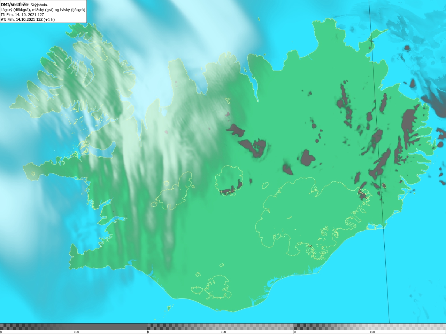Image resolution: width=446 pixels, height=334 pixels.
Task: Select the 'VT: Fim. 14.10.2021 13Z (+1 h)' line
Action: (x=28, y=19)
